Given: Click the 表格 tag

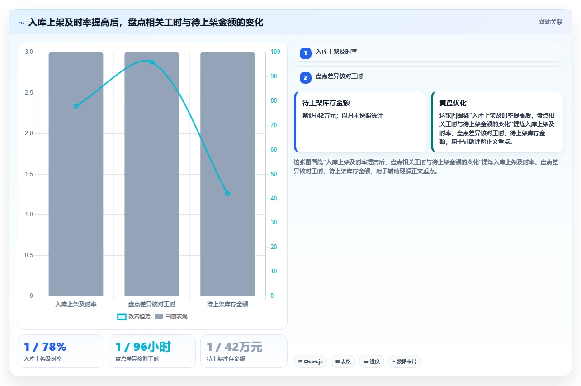Looking at the screenshot, I should pos(343,362).
